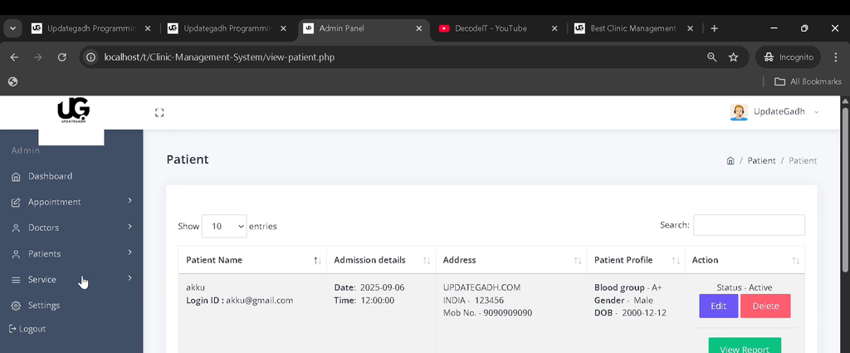This screenshot has width=850, height=353.
Task: Close the DecodeIT - YouTube tab
Action: pyautogui.click(x=554, y=28)
